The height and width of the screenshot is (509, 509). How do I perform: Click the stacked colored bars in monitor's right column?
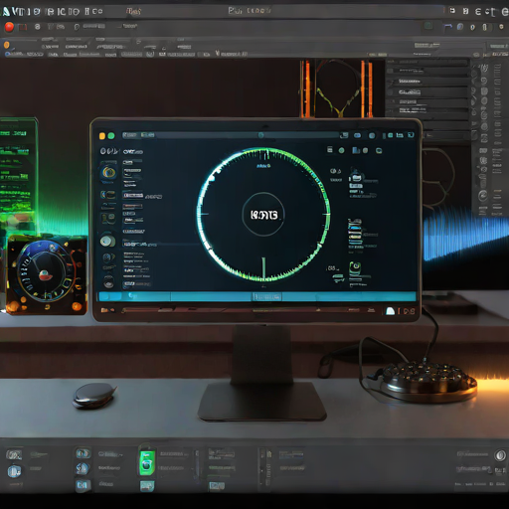point(355,233)
